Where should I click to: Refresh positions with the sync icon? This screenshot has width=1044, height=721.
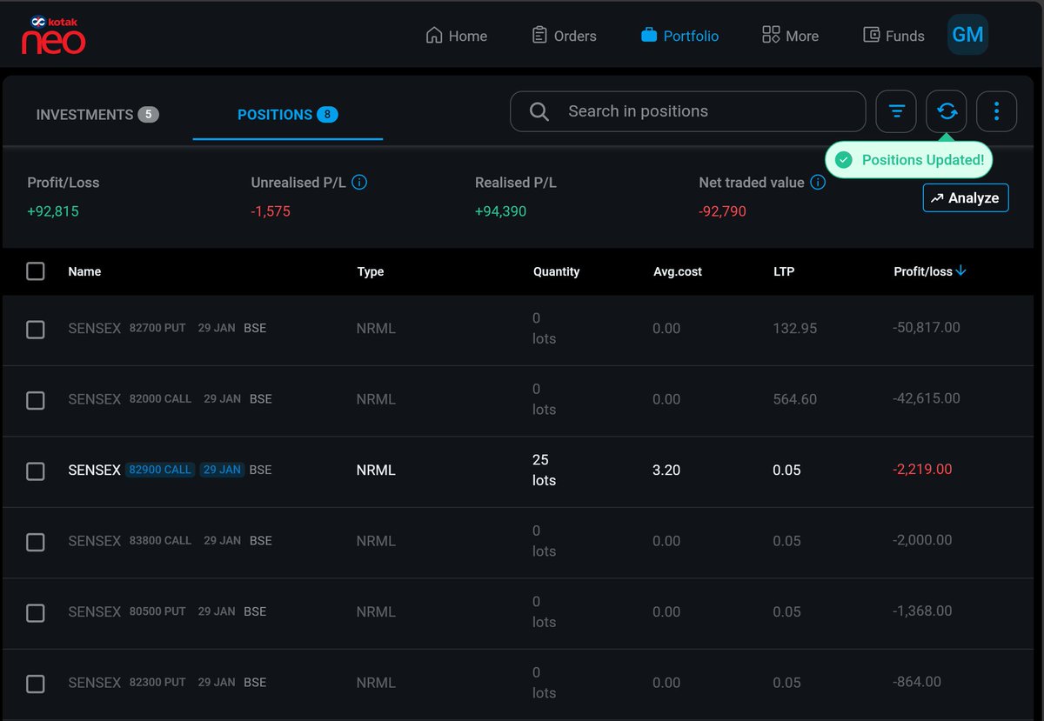(947, 111)
